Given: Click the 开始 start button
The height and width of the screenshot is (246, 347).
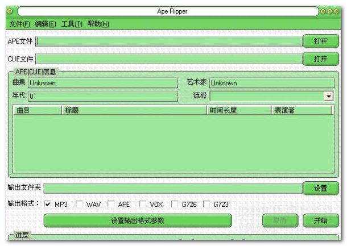Looking at the screenshot, I should tap(321, 220).
